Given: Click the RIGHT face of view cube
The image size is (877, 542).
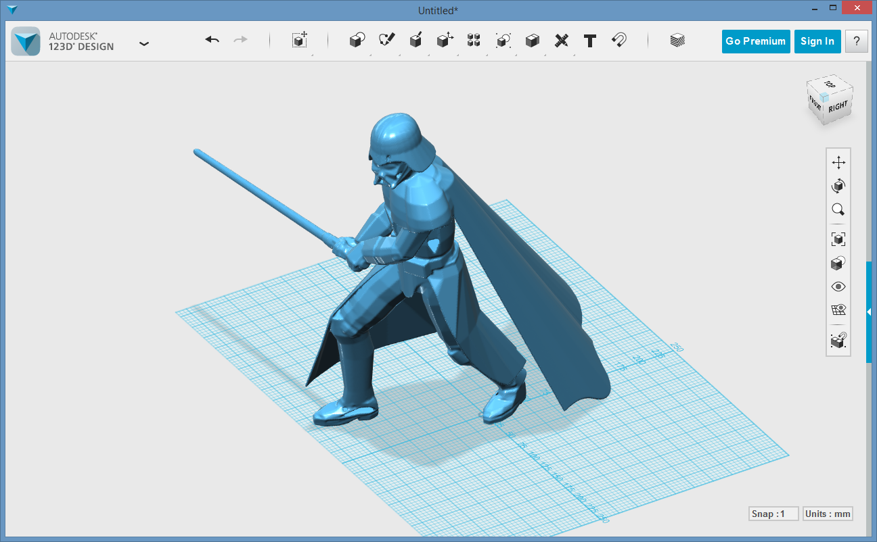Looking at the screenshot, I should pyautogui.click(x=838, y=107).
